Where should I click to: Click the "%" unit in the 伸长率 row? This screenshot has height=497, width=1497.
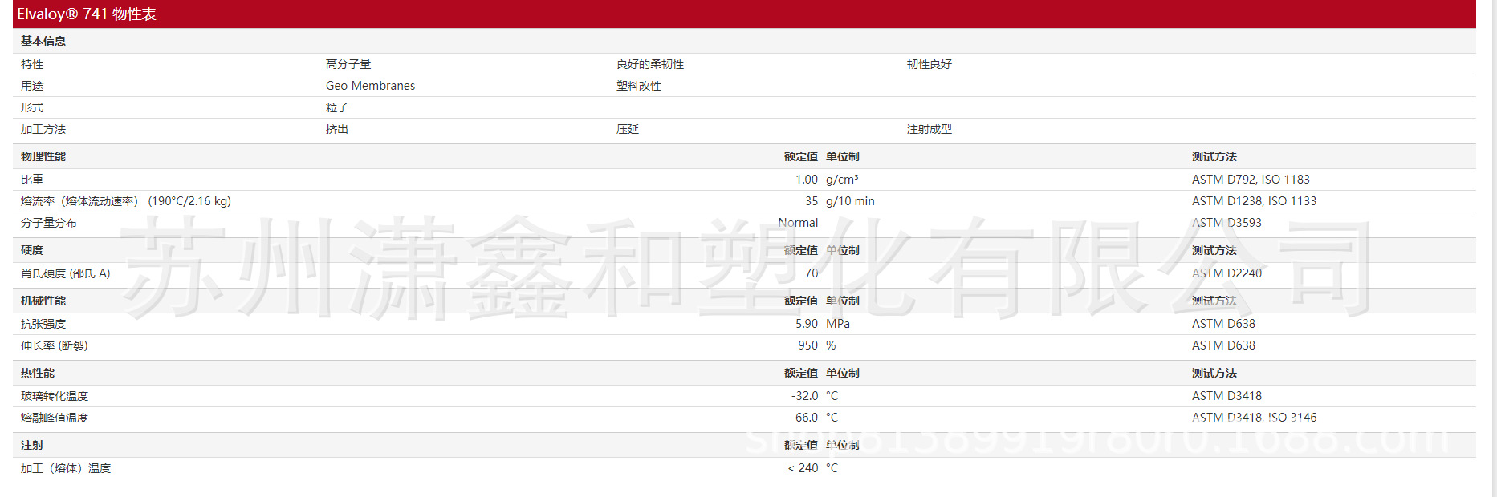(x=831, y=345)
